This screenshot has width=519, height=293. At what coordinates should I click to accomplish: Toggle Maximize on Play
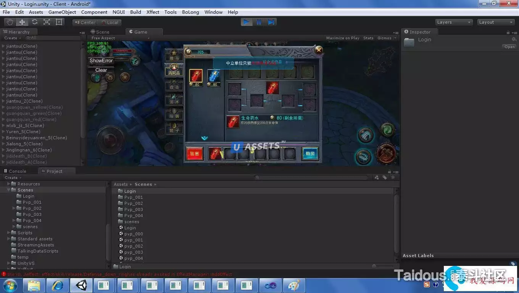coord(343,38)
